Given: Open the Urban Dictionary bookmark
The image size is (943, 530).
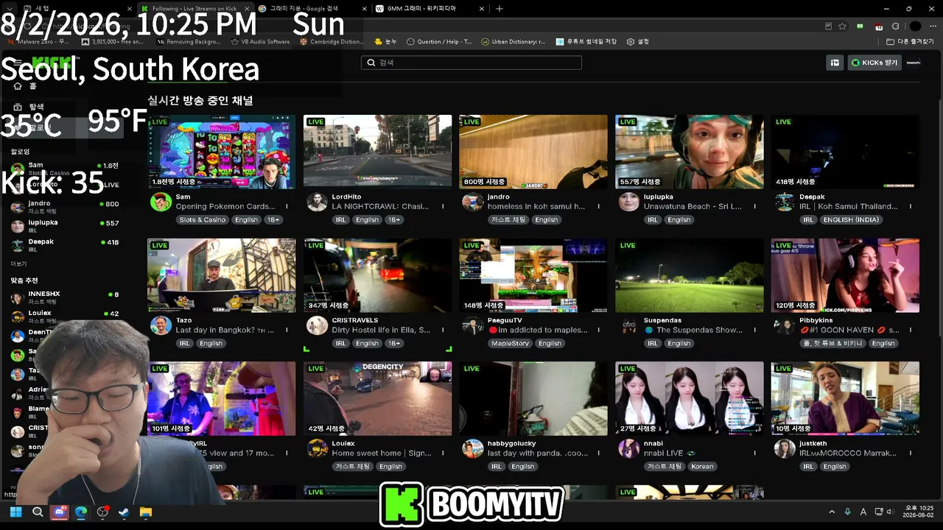Looking at the screenshot, I should point(513,42).
